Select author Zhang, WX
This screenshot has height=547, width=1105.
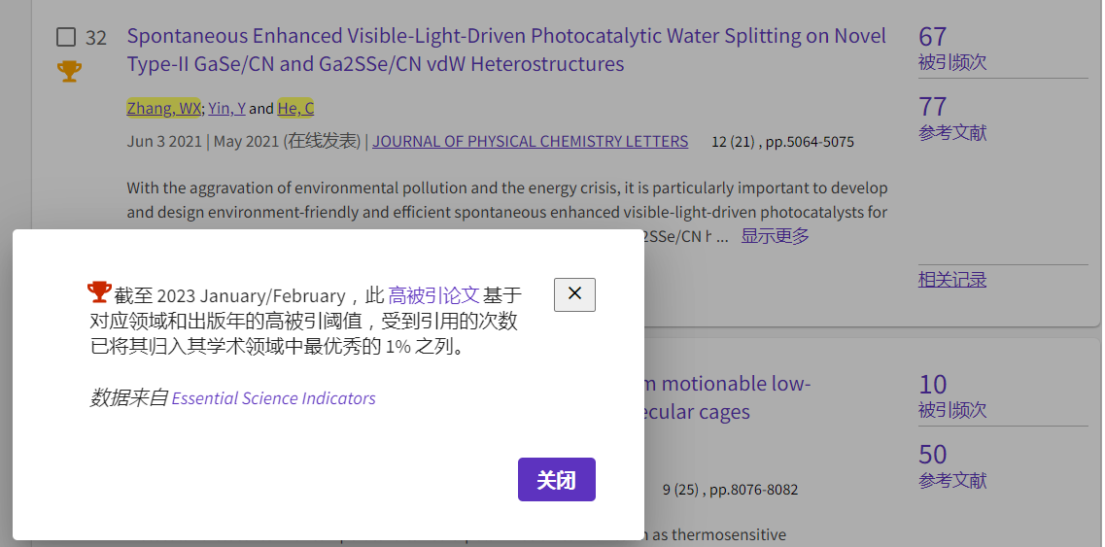[x=163, y=108]
